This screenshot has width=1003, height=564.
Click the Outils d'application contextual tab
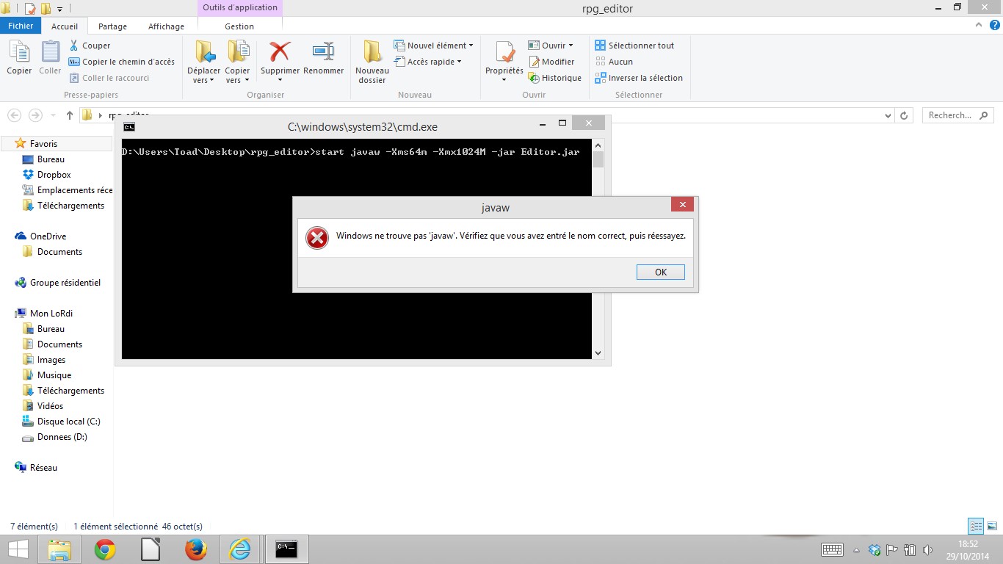[x=240, y=7]
